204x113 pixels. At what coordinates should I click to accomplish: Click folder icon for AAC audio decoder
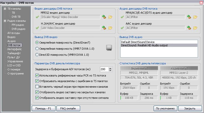(195, 28)
